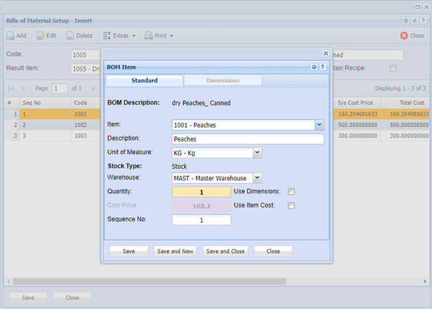
Task: Click the red Close icon in main toolbar
Action: pyautogui.click(x=403, y=35)
